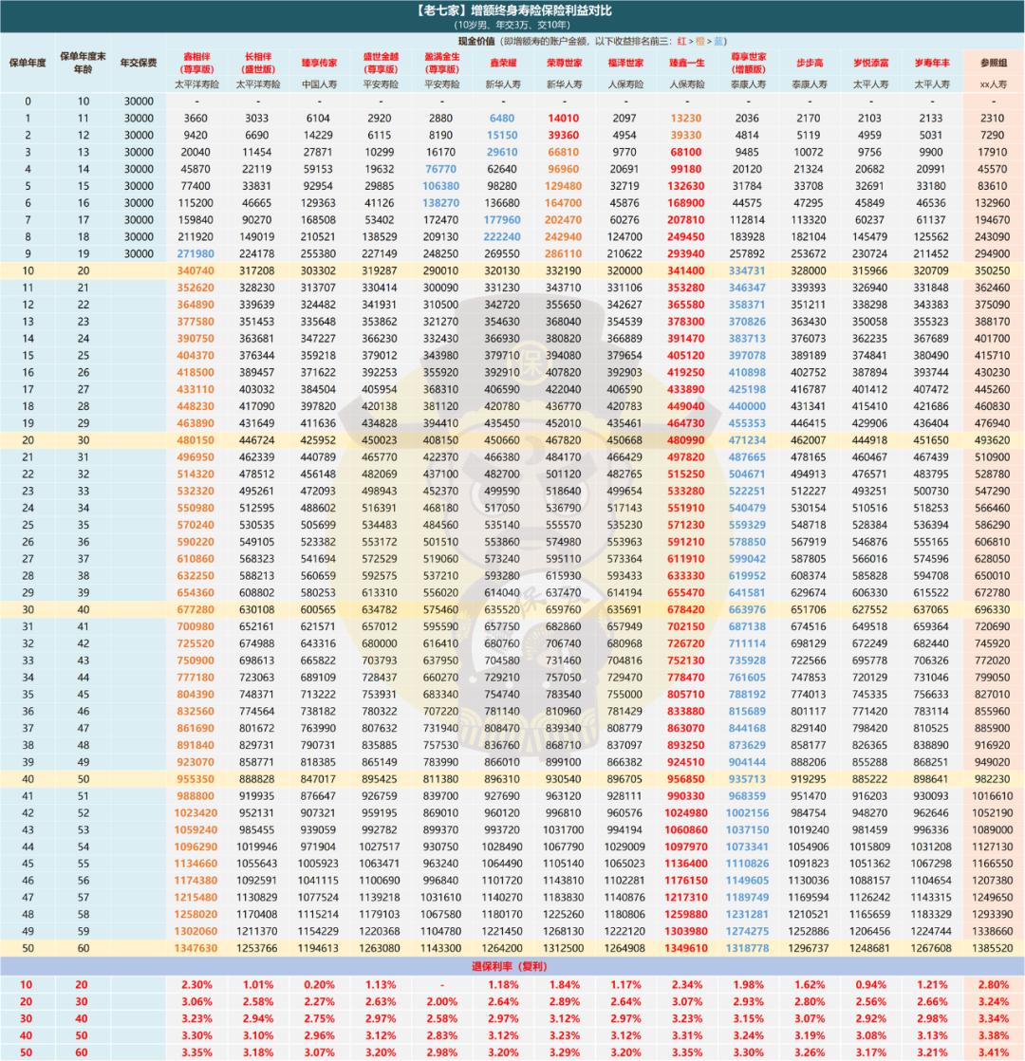Click the title 【老七家】增额终身寿险保险利益对比
The height and width of the screenshot is (1061, 1025).
512,10
